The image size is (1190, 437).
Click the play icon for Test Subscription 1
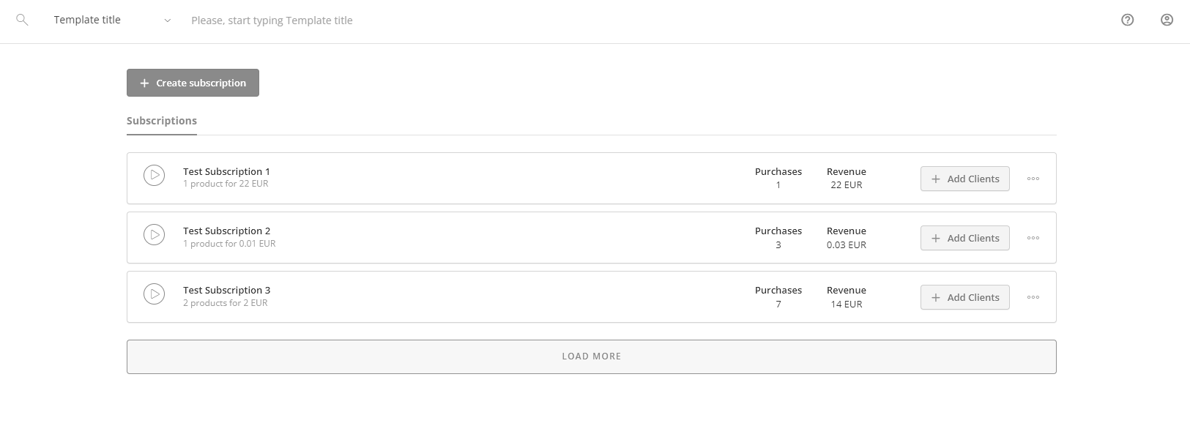tap(154, 176)
